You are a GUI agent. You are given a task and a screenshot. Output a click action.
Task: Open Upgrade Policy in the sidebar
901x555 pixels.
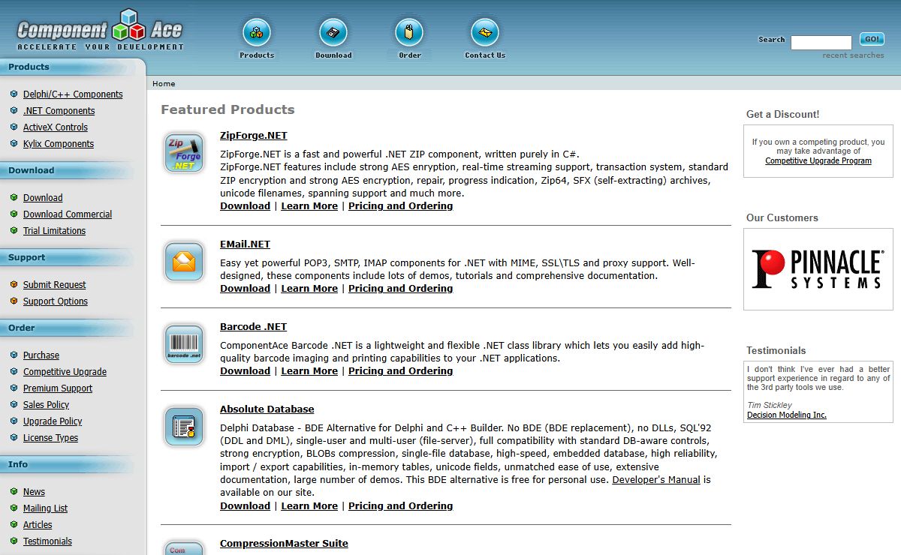pos(53,421)
